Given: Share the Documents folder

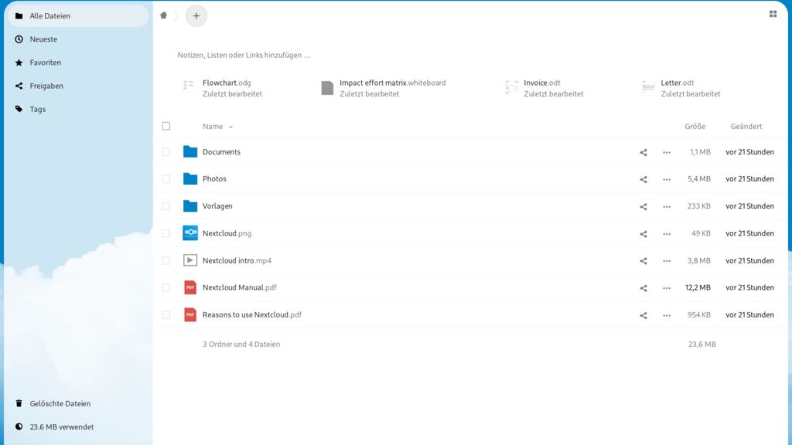Looking at the screenshot, I should click(643, 152).
